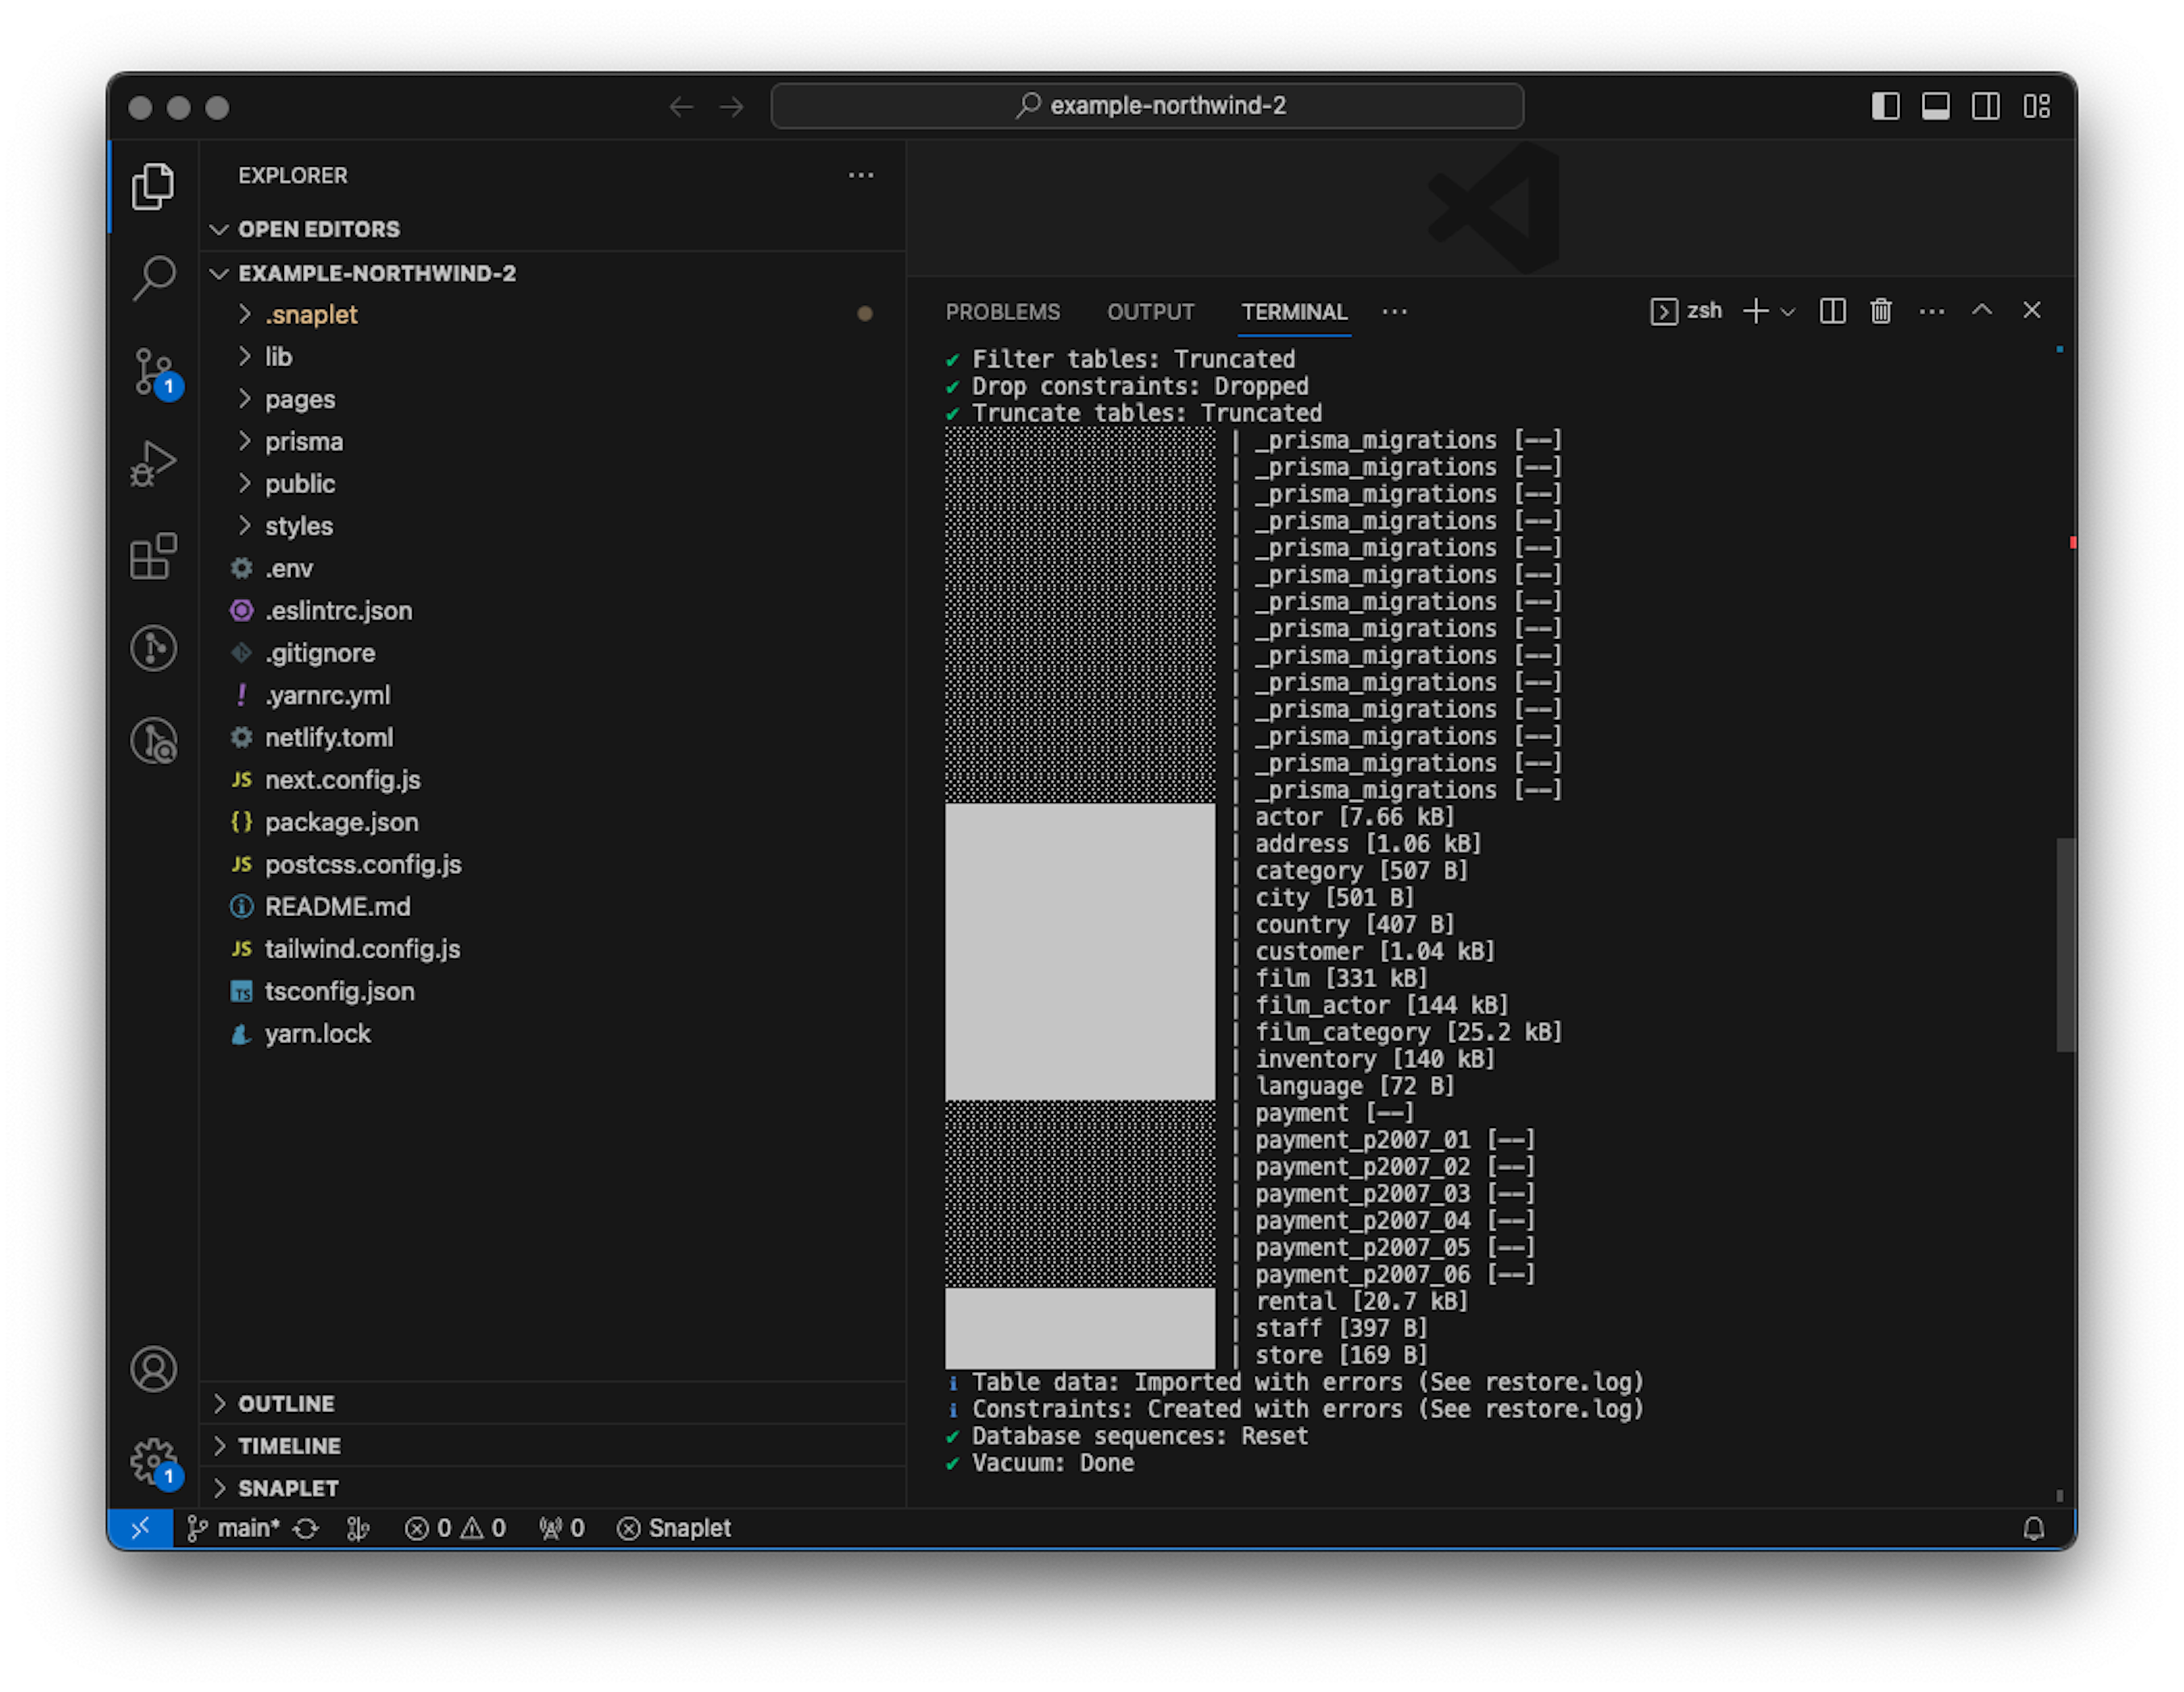The height and width of the screenshot is (1692, 2184).
Task: Select the TERMINAL tab
Action: click(1294, 312)
